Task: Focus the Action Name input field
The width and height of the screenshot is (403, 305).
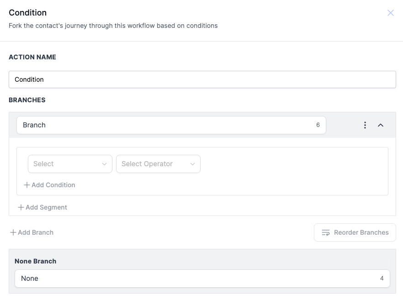Action: [x=202, y=79]
